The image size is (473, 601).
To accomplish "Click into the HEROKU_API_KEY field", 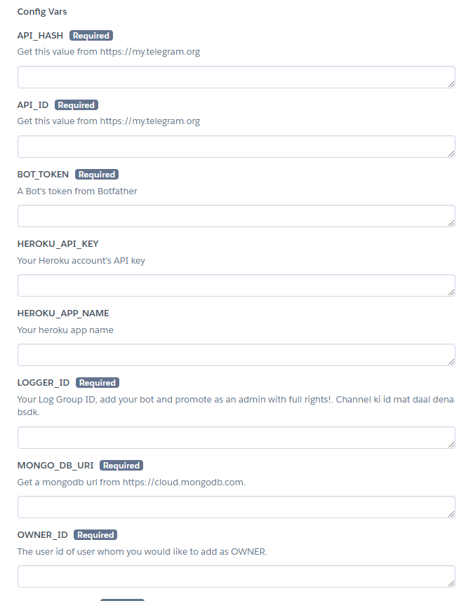I will pyautogui.click(x=236, y=285).
